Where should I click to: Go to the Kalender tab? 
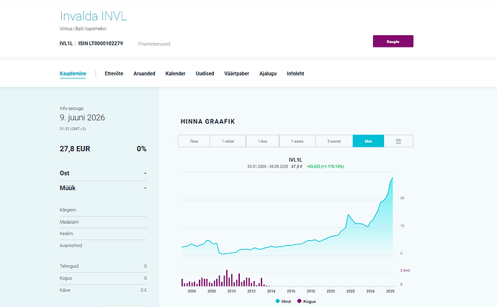pyautogui.click(x=175, y=73)
